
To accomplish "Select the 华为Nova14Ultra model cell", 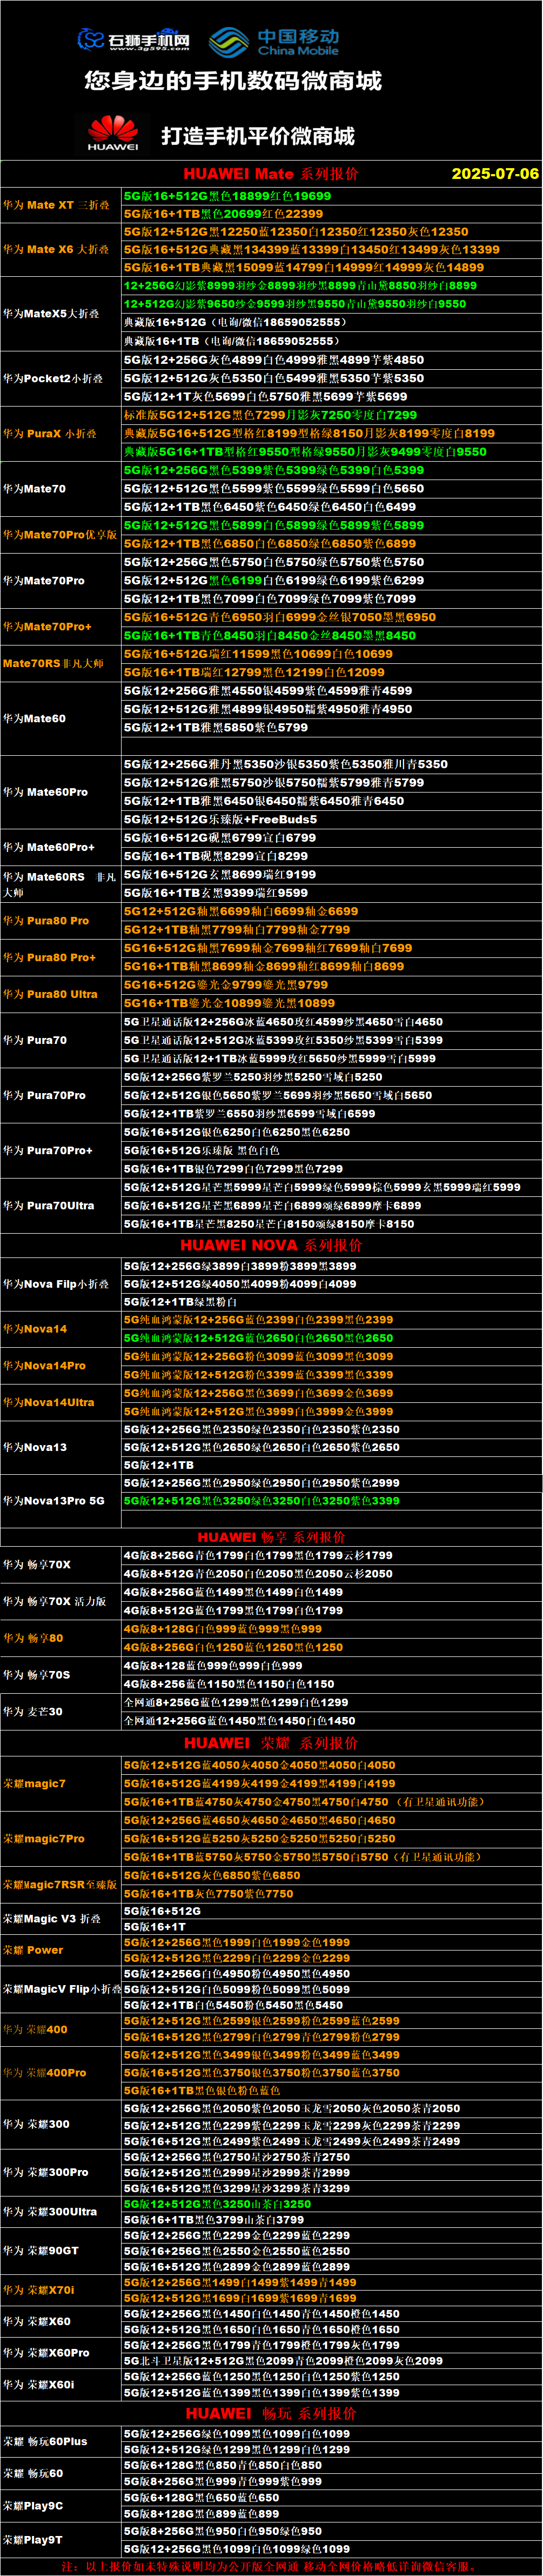I will pos(61,1402).
